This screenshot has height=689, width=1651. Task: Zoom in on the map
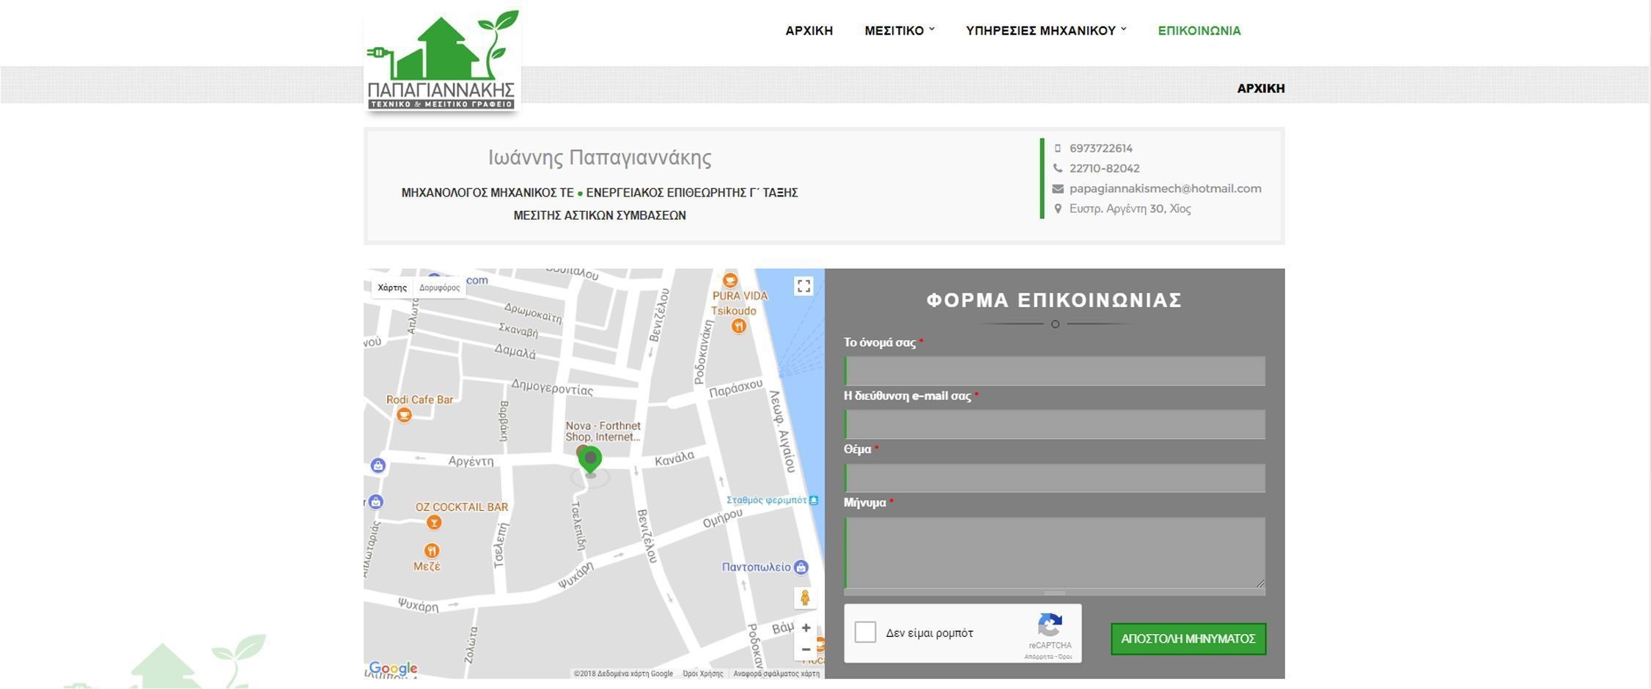pyautogui.click(x=806, y=627)
